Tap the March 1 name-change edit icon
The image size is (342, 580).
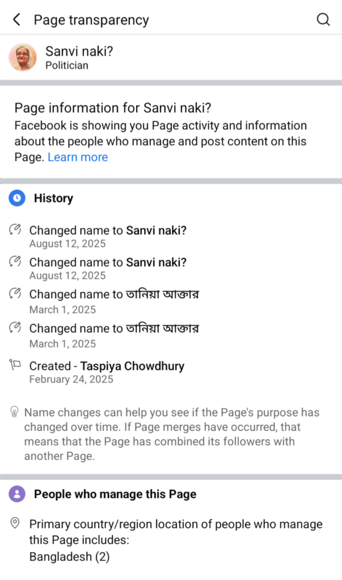click(x=15, y=295)
